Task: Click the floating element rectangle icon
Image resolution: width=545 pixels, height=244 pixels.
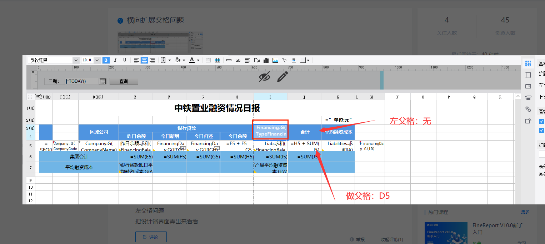Action: click(303, 60)
